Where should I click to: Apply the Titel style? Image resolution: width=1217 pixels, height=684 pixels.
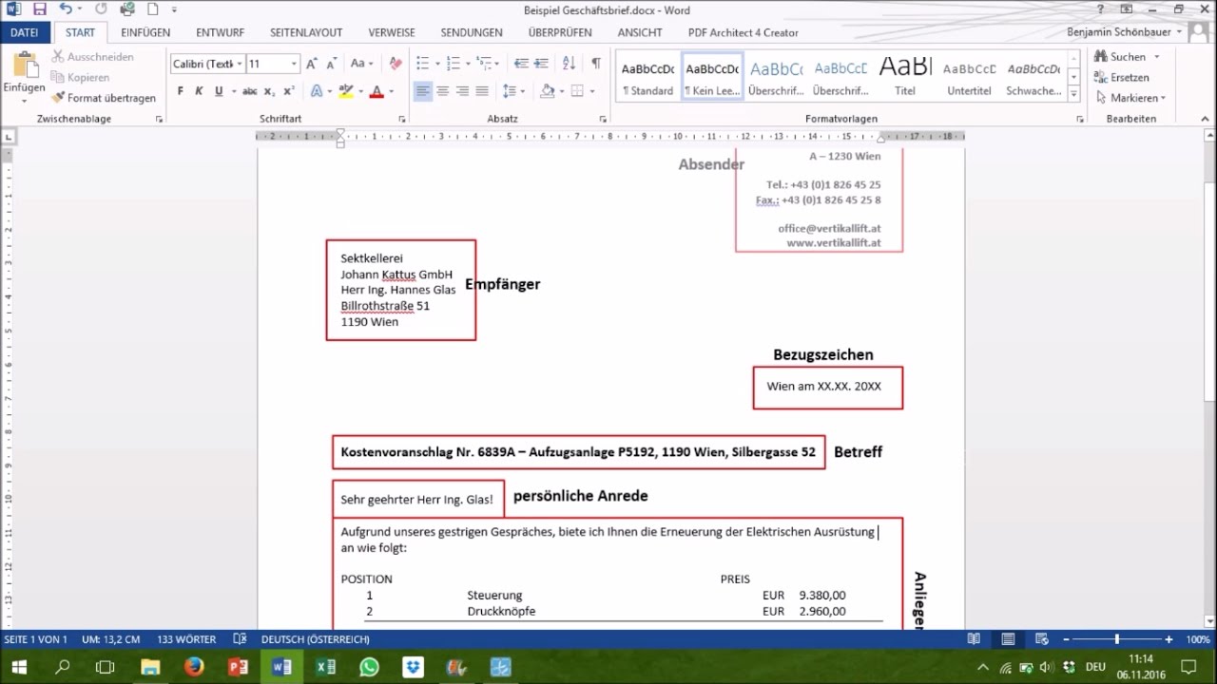coord(904,76)
